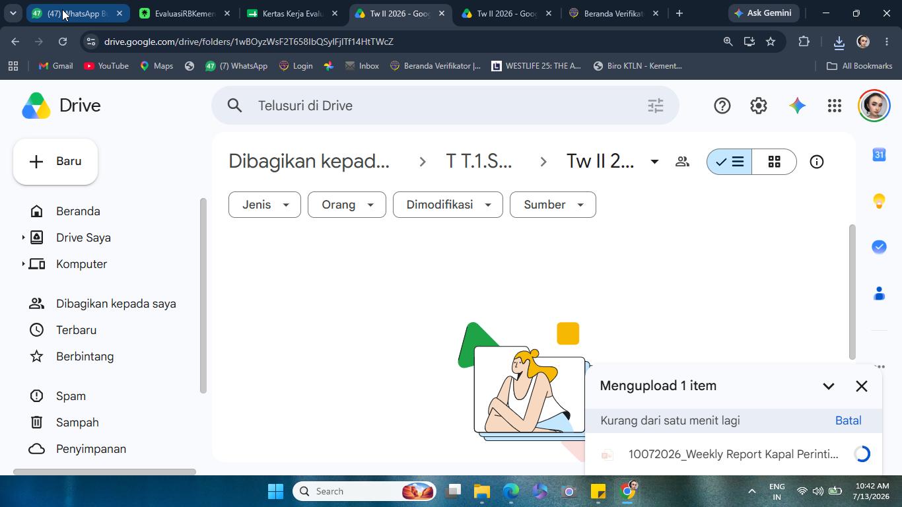This screenshot has height=507, width=902.
Task: Open the Google account profile picture
Action: point(874,106)
